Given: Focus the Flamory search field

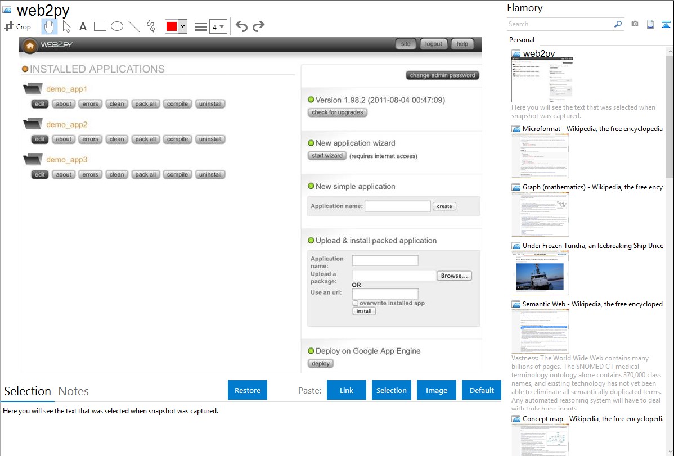Looking at the screenshot, I should point(560,24).
